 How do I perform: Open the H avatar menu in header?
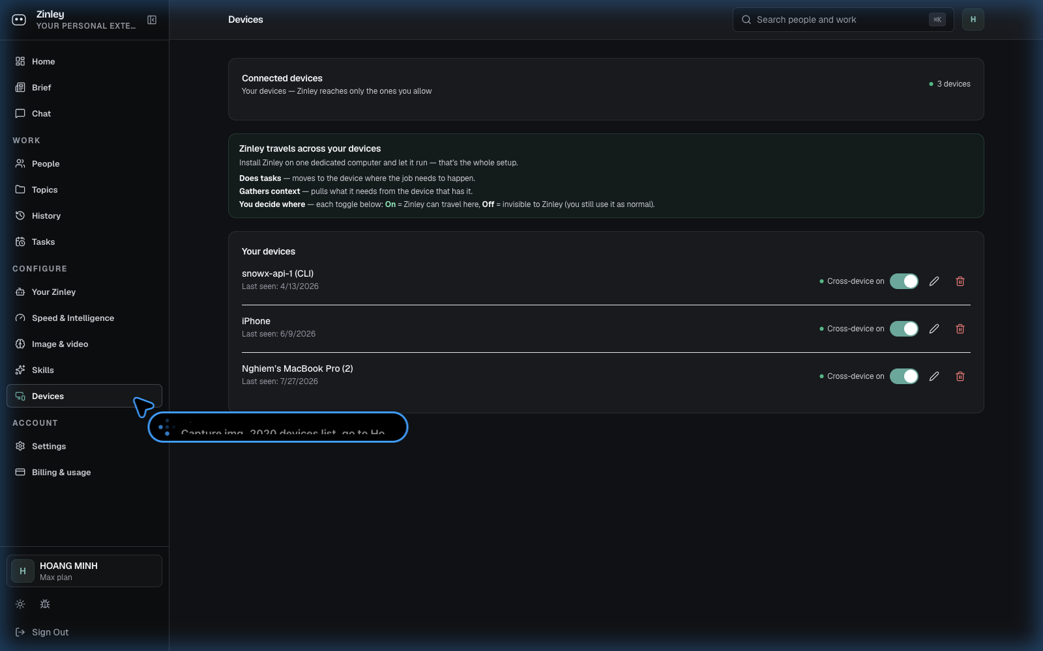973,20
